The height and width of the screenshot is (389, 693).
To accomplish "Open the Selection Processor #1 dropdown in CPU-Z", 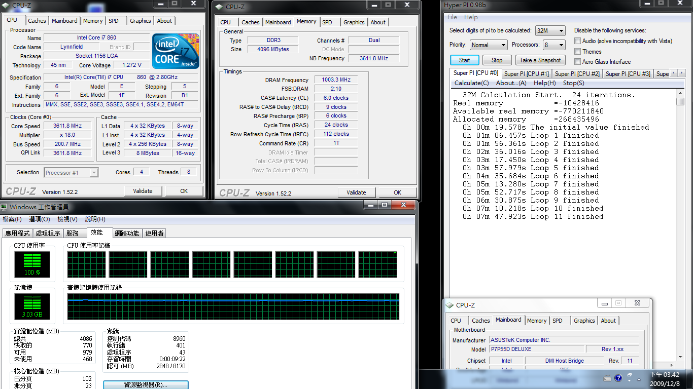I will pyautogui.click(x=71, y=173).
